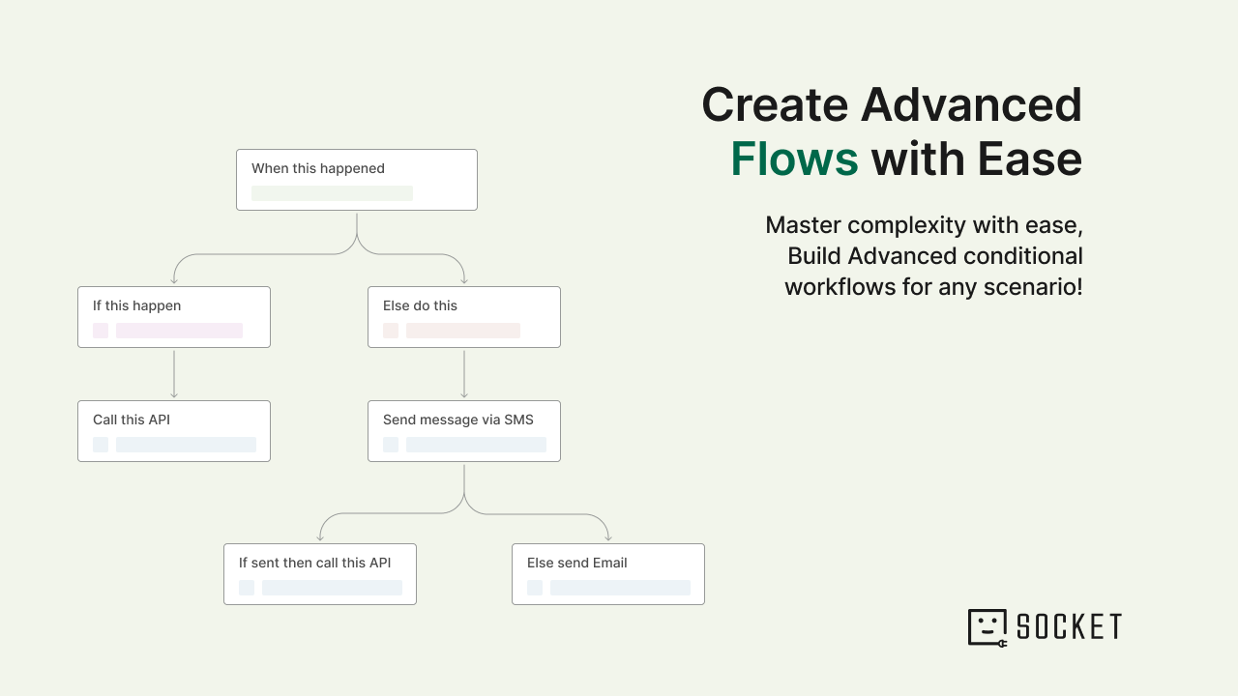
Task: Click the Socket logo icon
Action: pyautogui.click(x=987, y=627)
